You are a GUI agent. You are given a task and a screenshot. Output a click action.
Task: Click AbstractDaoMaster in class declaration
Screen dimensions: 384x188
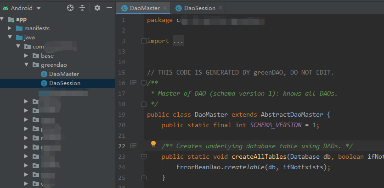[292, 115]
